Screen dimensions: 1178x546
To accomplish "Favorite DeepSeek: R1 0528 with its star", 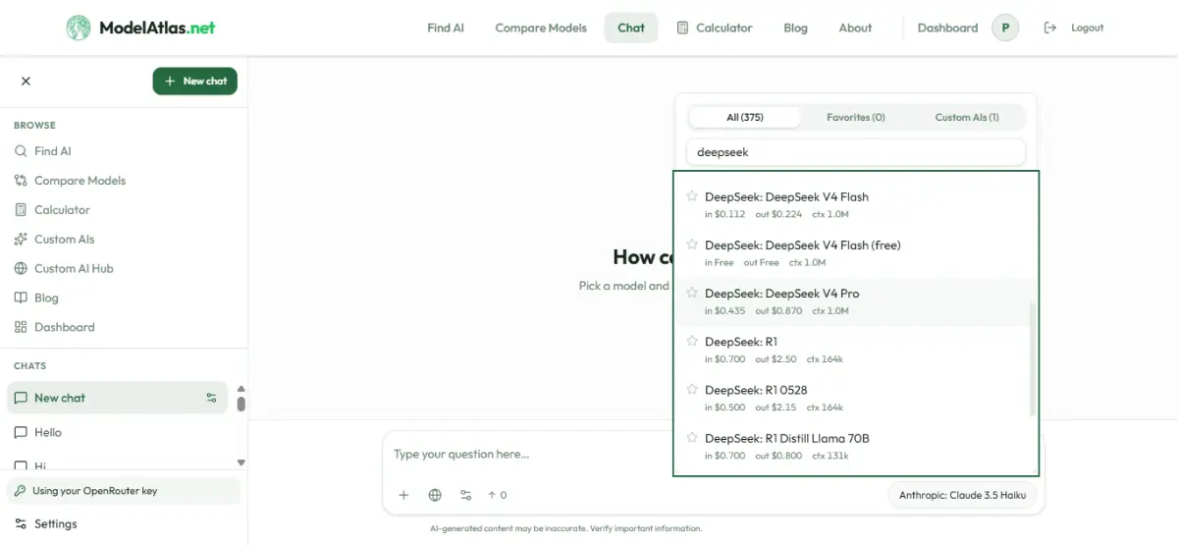I will [692, 390].
